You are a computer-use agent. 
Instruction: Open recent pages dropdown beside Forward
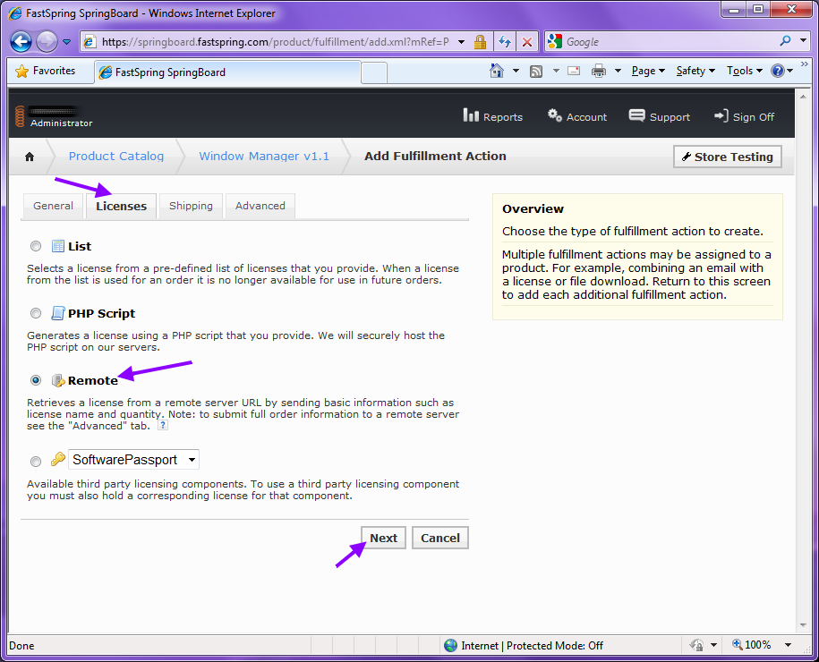coord(67,42)
